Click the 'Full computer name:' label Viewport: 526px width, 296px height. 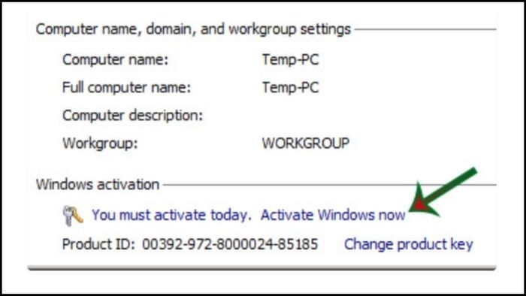click(126, 87)
